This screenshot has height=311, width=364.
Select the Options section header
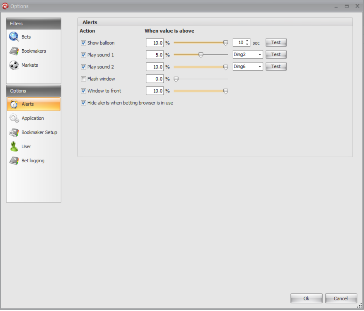pos(34,91)
